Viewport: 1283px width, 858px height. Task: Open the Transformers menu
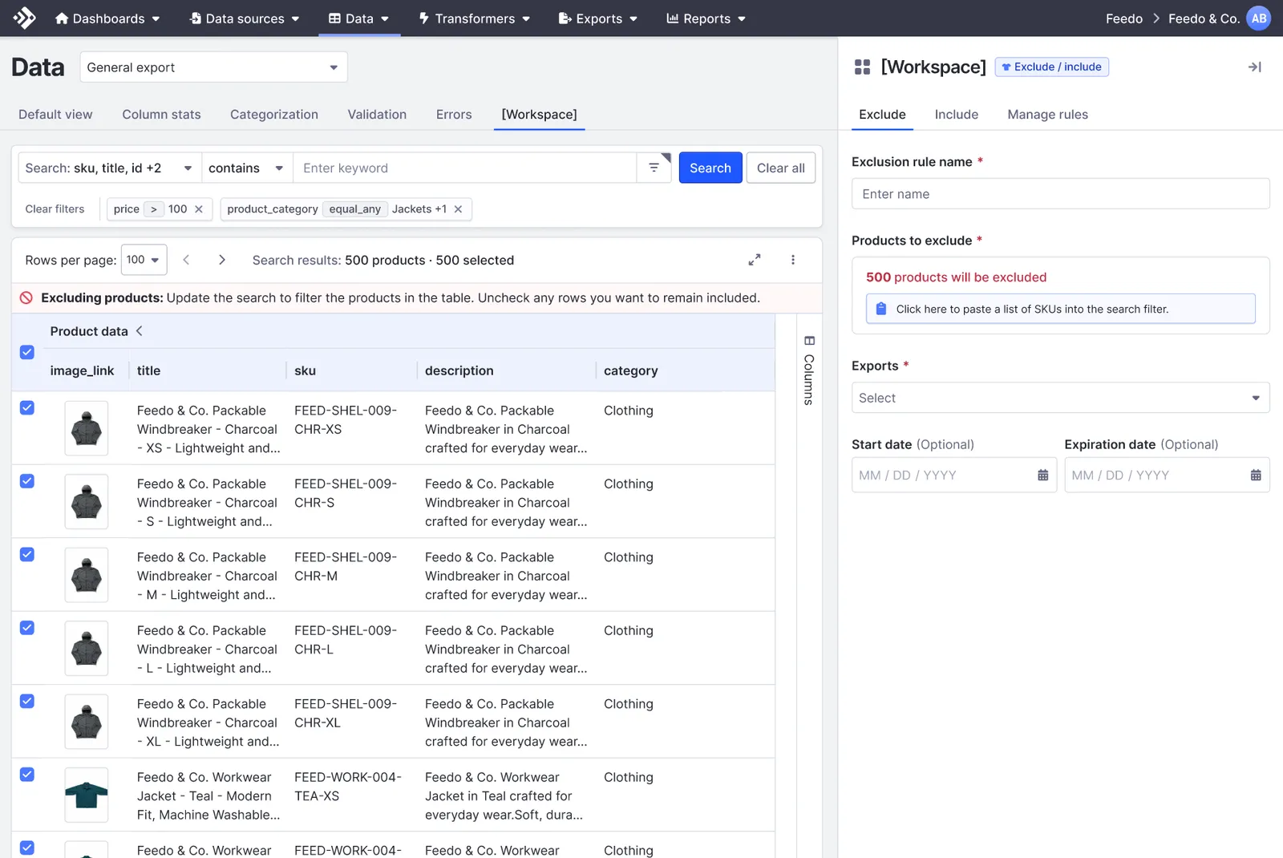(474, 18)
